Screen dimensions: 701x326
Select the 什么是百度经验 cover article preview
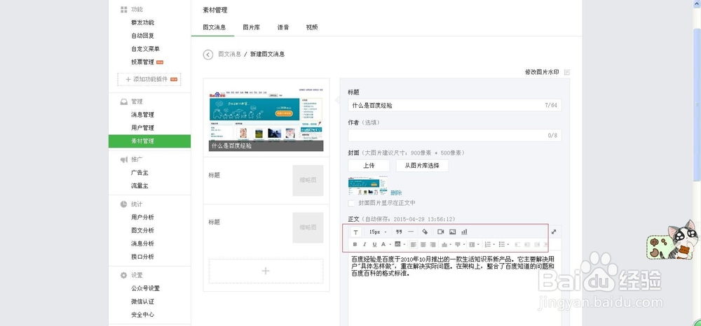tap(266, 118)
